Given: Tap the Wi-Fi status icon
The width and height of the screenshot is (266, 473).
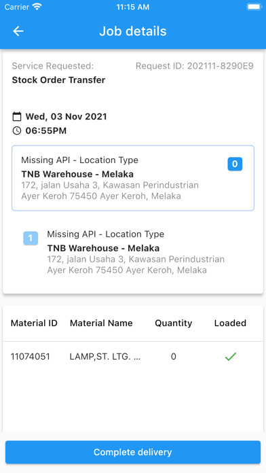Looking at the screenshot, I should click(37, 7).
